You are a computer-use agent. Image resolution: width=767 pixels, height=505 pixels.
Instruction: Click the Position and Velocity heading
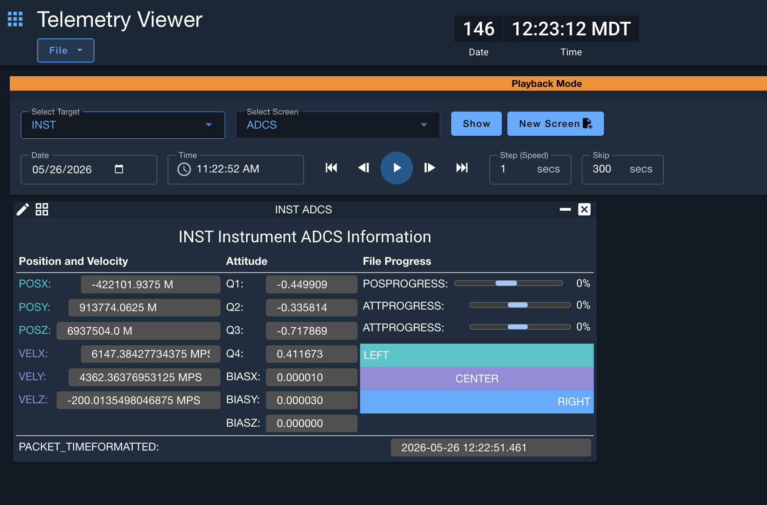(x=73, y=261)
